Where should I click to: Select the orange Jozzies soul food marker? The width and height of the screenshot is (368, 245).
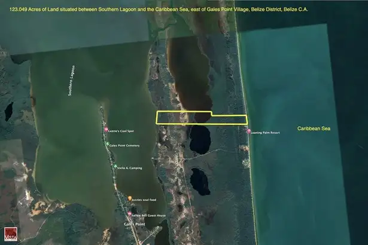tap(130, 198)
